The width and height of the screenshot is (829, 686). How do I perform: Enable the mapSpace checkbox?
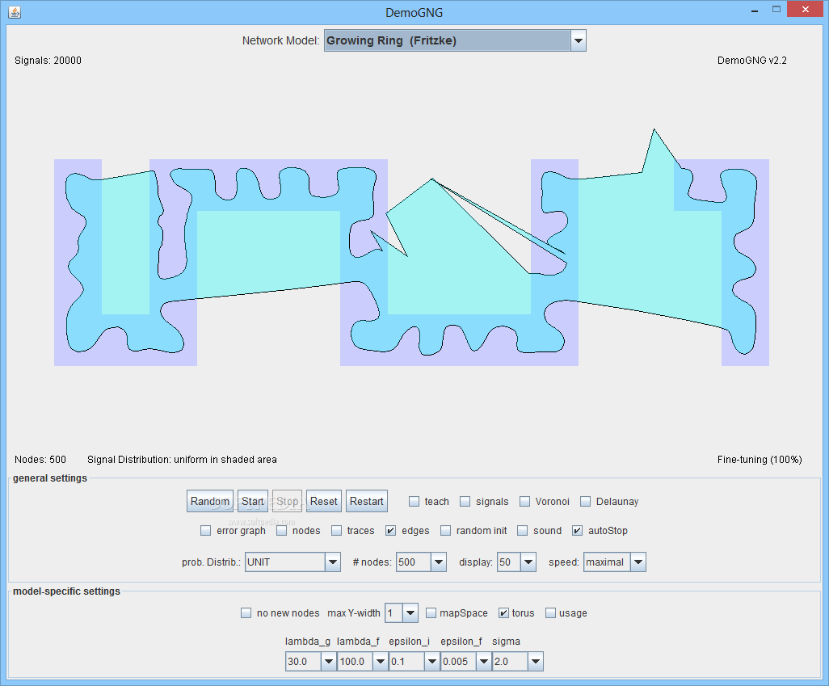pyautogui.click(x=431, y=613)
